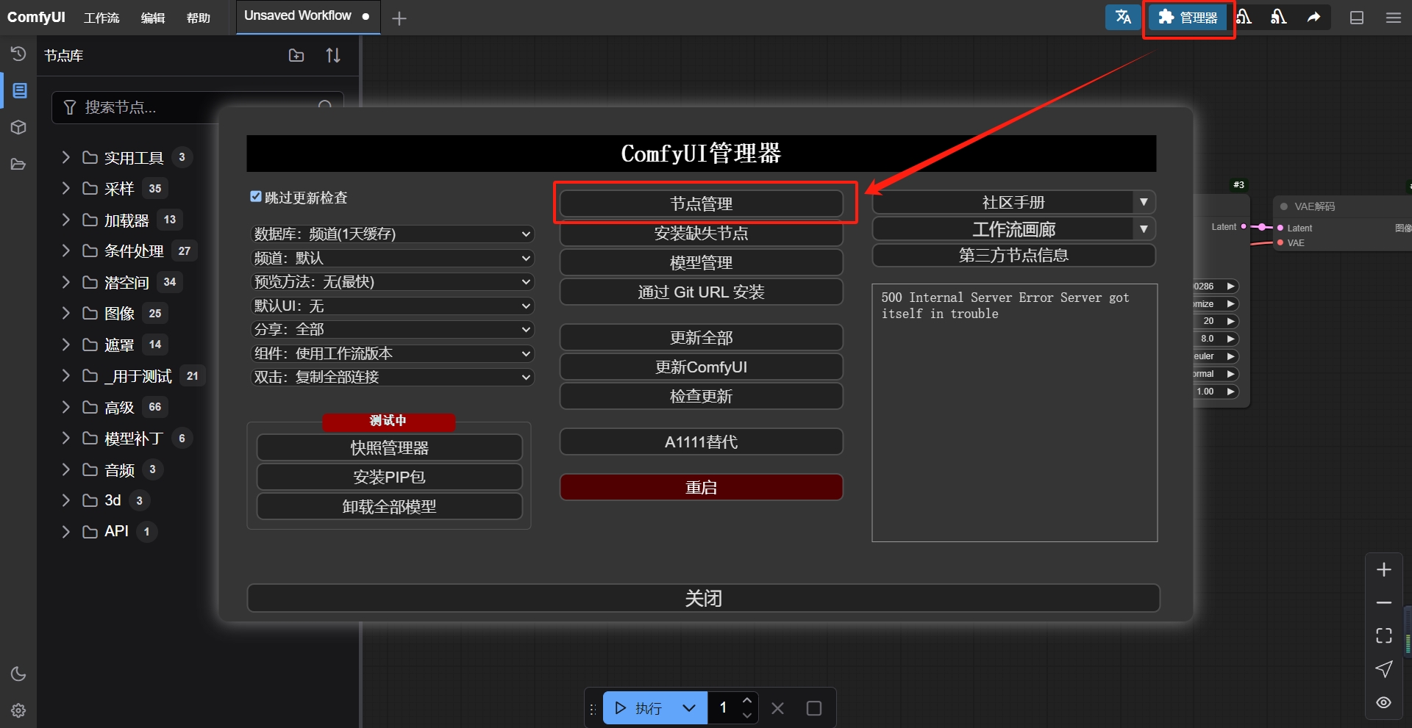Open the 频道: 默认 dropdown
Image resolution: width=1412 pixels, height=728 pixels.
point(392,258)
